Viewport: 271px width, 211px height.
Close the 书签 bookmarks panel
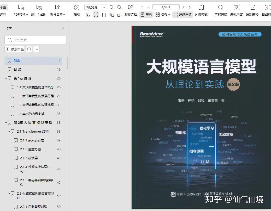[x=63, y=28]
